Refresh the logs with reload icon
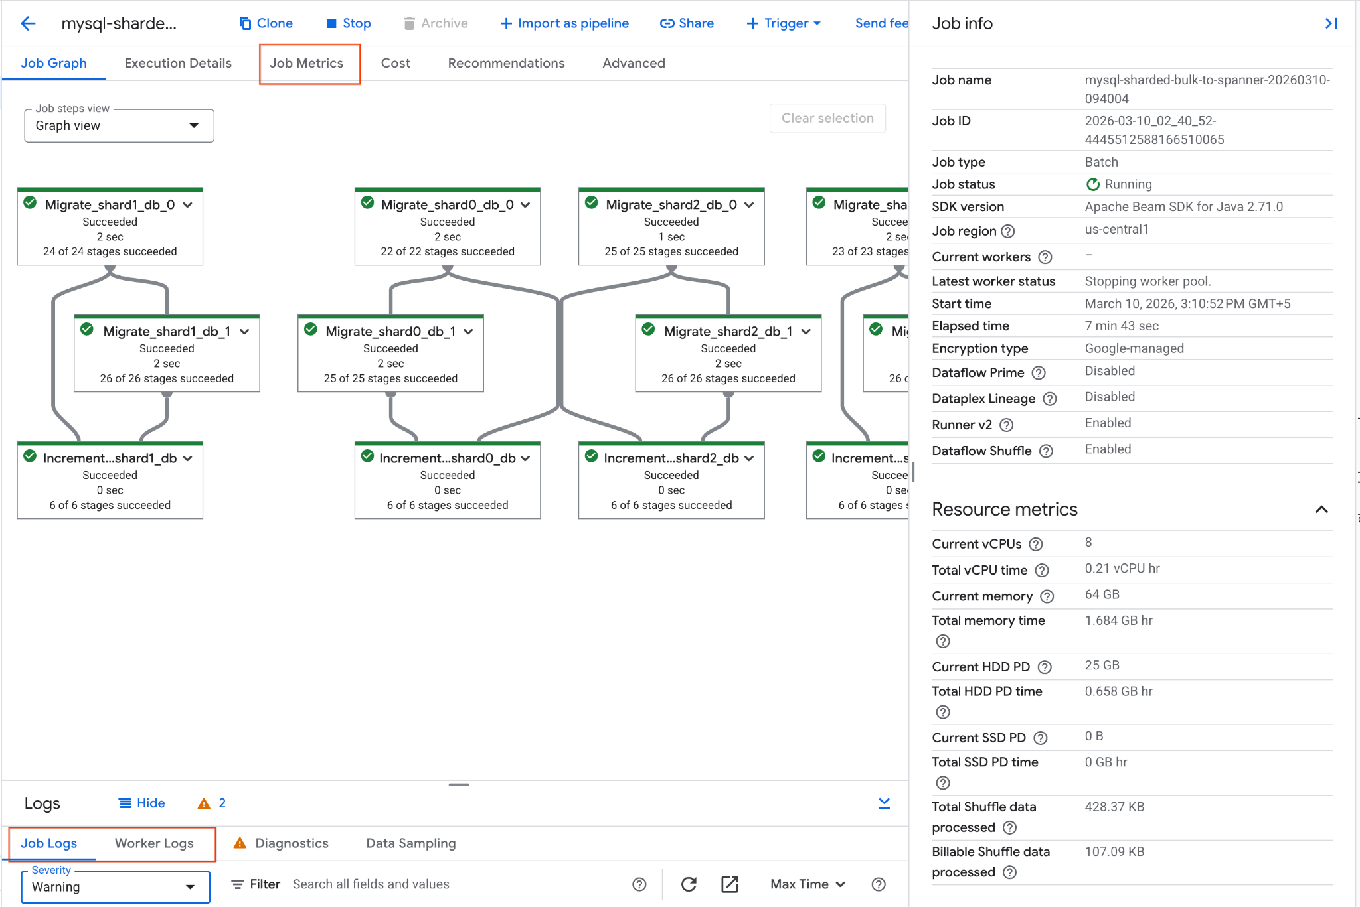The height and width of the screenshot is (907, 1360). click(x=689, y=884)
